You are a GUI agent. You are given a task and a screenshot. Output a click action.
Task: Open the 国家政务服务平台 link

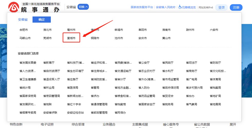pyautogui.click(x=142, y=7)
